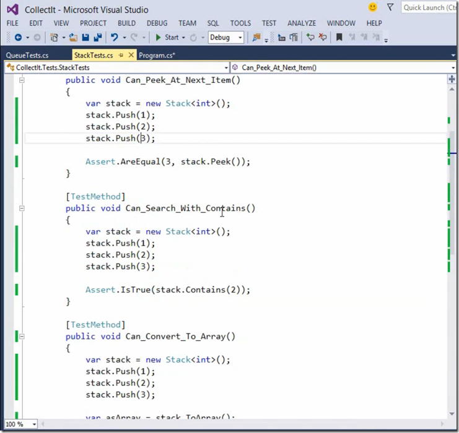Open the document tab list dropdown arrow
This screenshot has width=459, height=433.
tap(453, 55)
